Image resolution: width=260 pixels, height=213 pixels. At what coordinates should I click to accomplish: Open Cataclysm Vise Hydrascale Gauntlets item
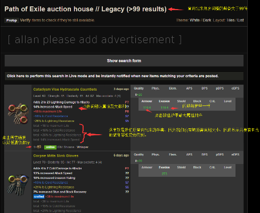[x=65, y=89]
